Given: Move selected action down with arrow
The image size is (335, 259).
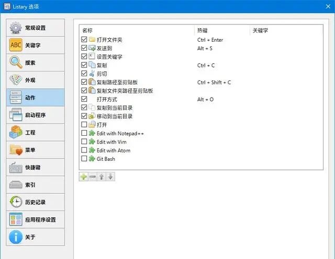Looking at the screenshot, I should pyautogui.click(x=110, y=176).
